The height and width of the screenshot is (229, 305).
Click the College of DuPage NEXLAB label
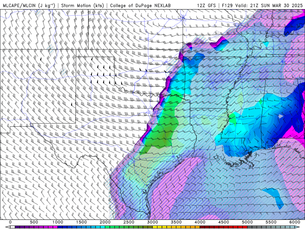140,5
